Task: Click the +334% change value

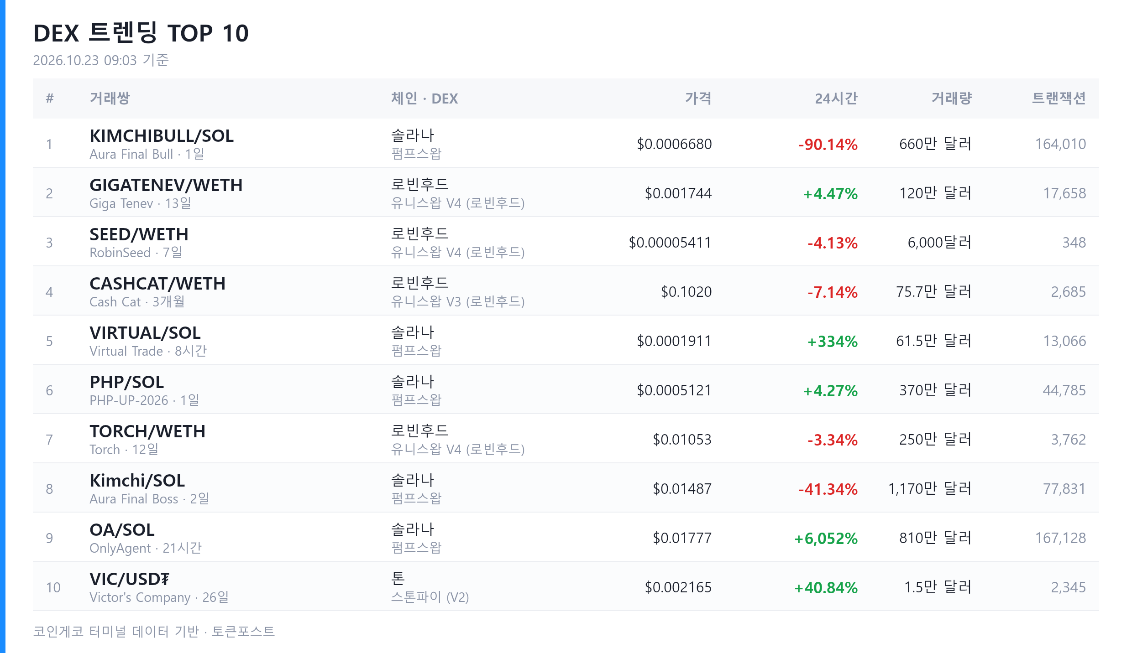Action: click(x=833, y=341)
